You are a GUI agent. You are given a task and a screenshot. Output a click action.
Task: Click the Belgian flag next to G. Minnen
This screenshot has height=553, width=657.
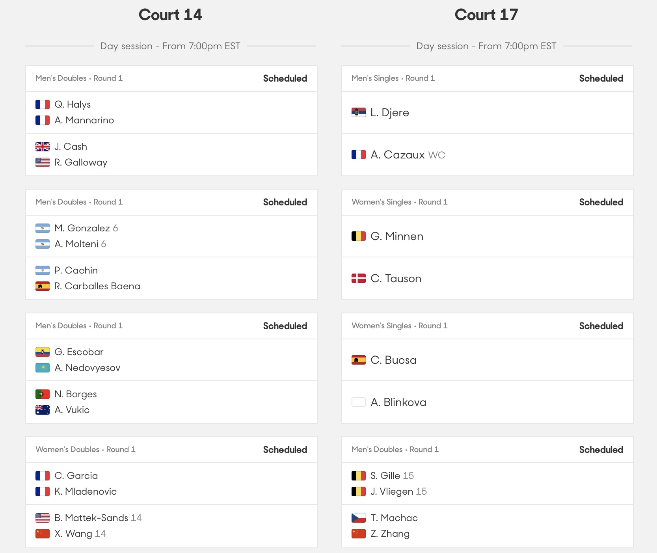(359, 236)
